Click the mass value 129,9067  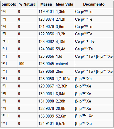pyautogui.click(x=46, y=86)
